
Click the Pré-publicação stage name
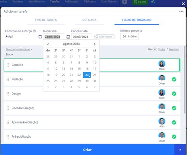point(21,136)
